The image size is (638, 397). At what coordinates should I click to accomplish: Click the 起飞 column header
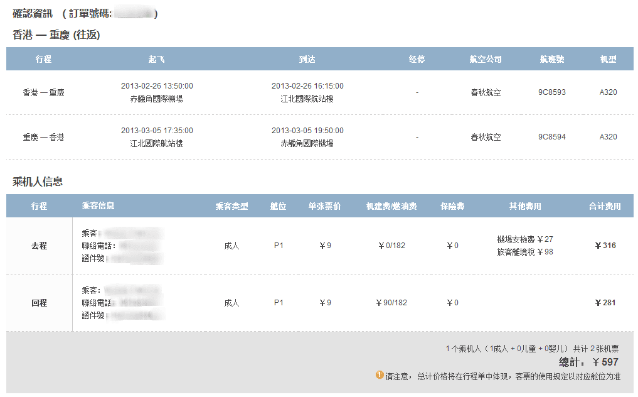point(157,59)
